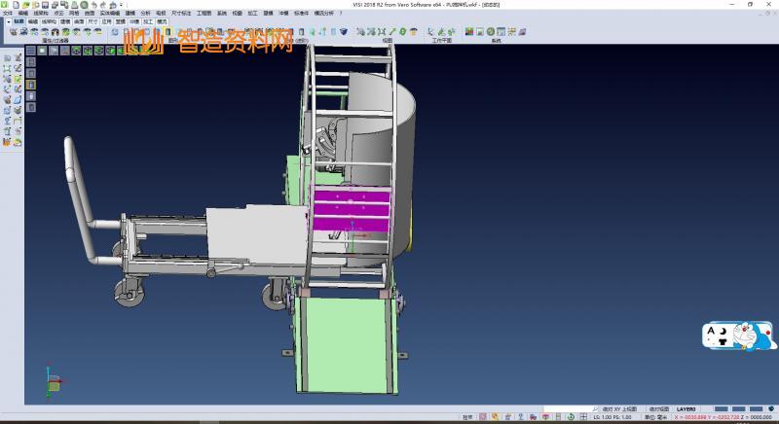Toggle the first red icon beside 捕捉 label

pyautogui.click(x=484, y=417)
